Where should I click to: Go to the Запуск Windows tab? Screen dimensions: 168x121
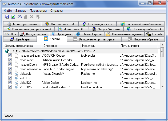click(x=106, y=29)
